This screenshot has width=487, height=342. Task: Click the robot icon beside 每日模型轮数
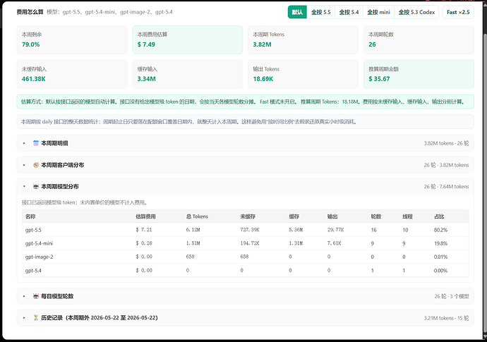click(36, 296)
